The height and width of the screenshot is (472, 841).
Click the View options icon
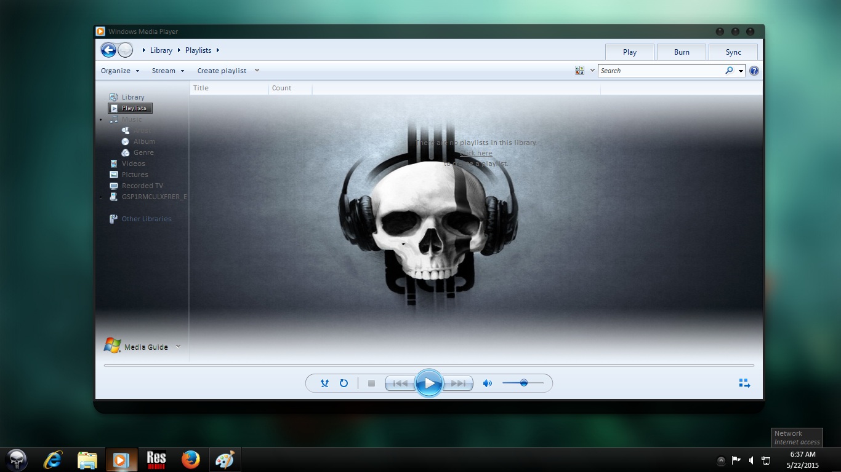[579, 71]
